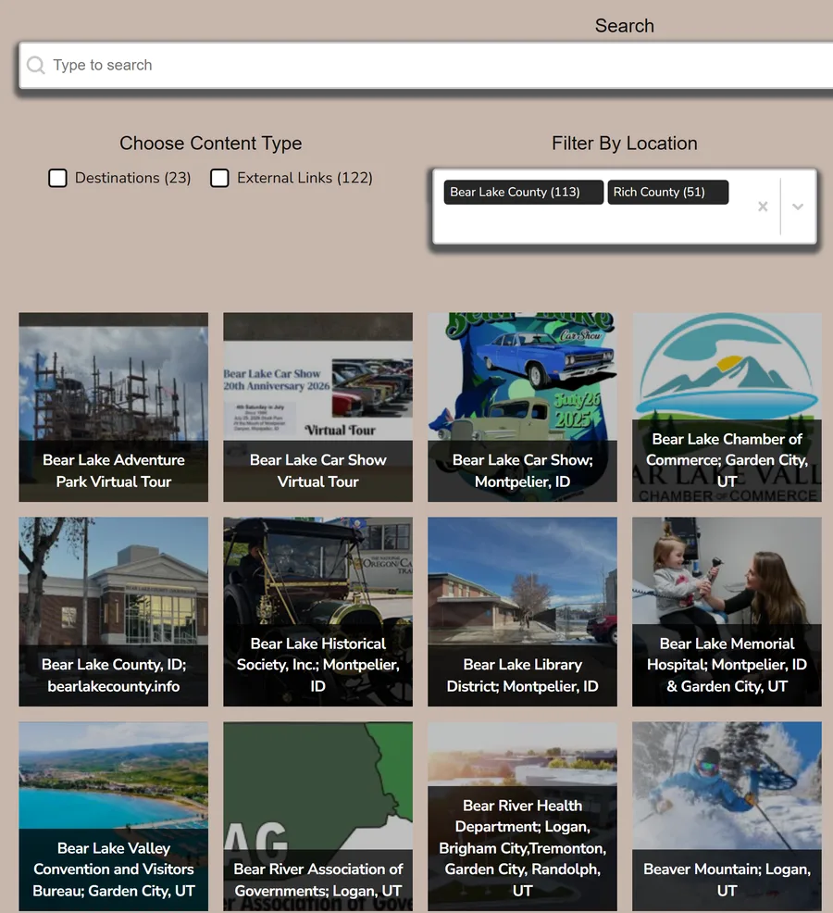Click the Filter By Location heading
This screenshot has width=833, height=913.
pyautogui.click(x=624, y=144)
